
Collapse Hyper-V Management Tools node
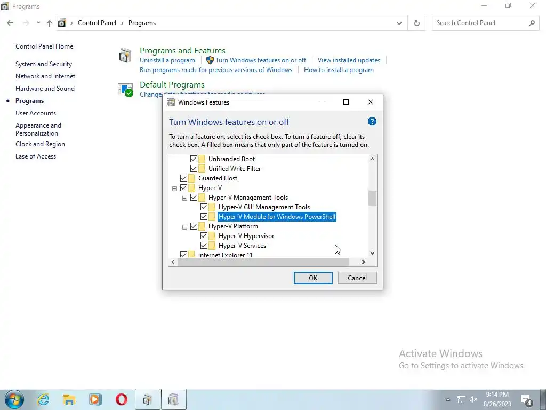click(x=184, y=199)
